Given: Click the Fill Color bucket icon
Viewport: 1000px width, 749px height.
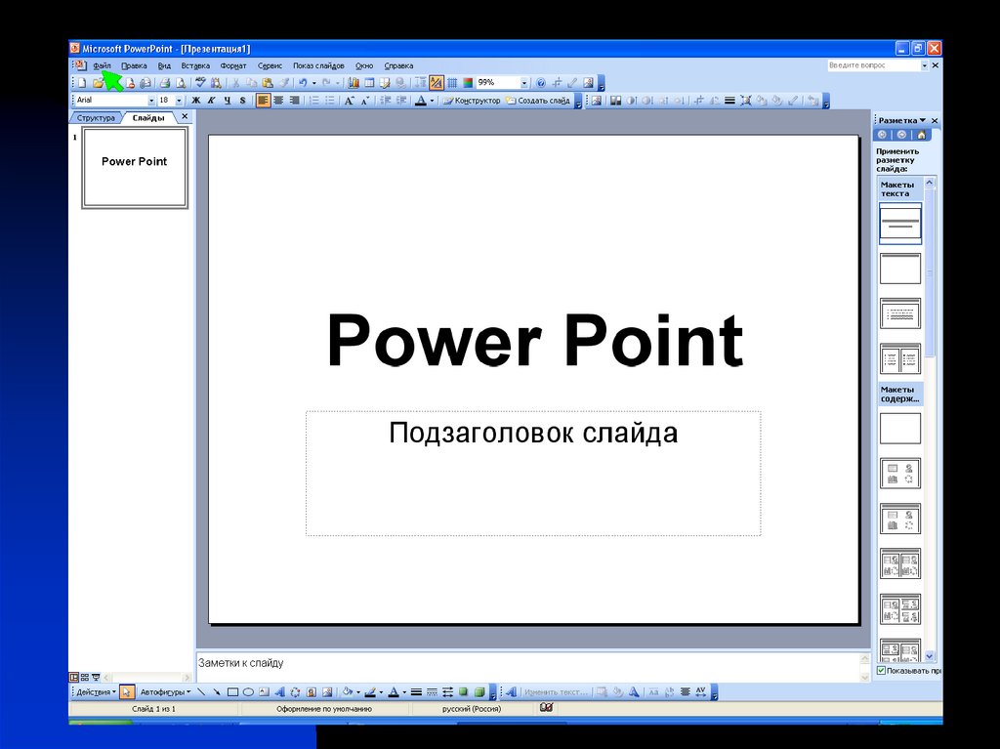Looking at the screenshot, I should point(347,692).
